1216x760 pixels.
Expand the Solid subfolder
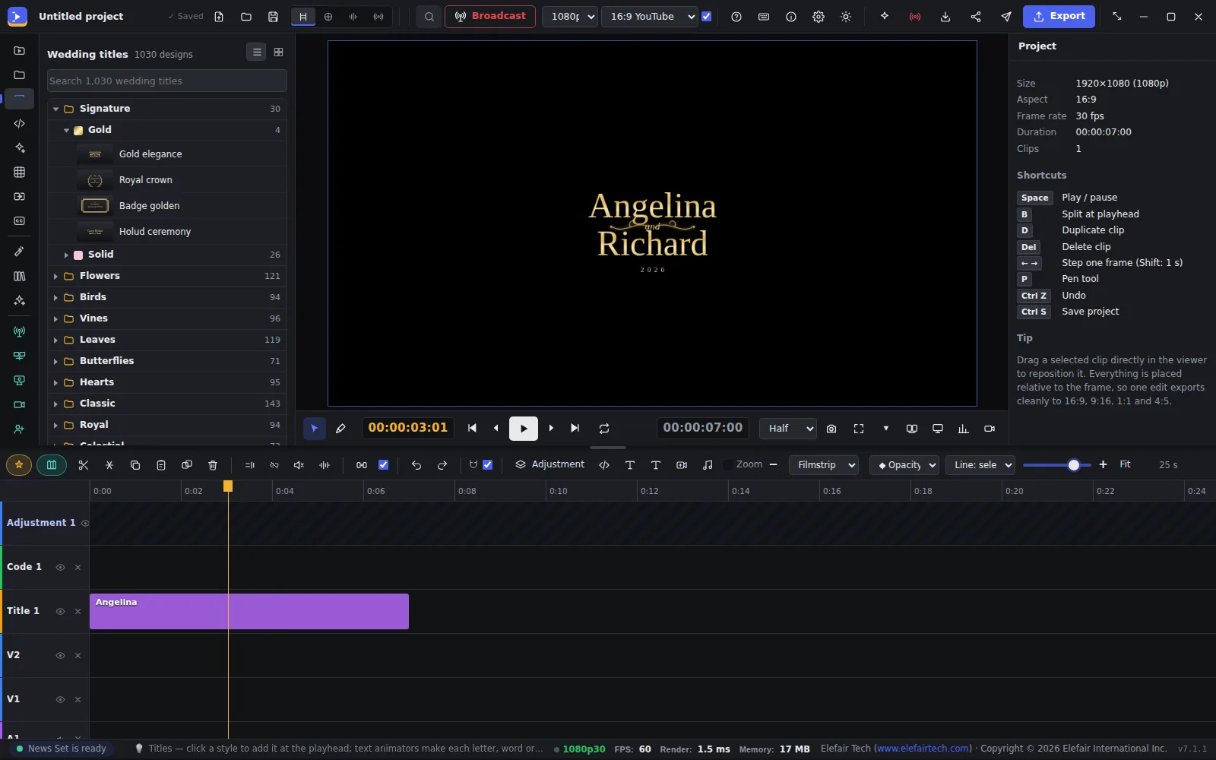[x=66, y=255]
